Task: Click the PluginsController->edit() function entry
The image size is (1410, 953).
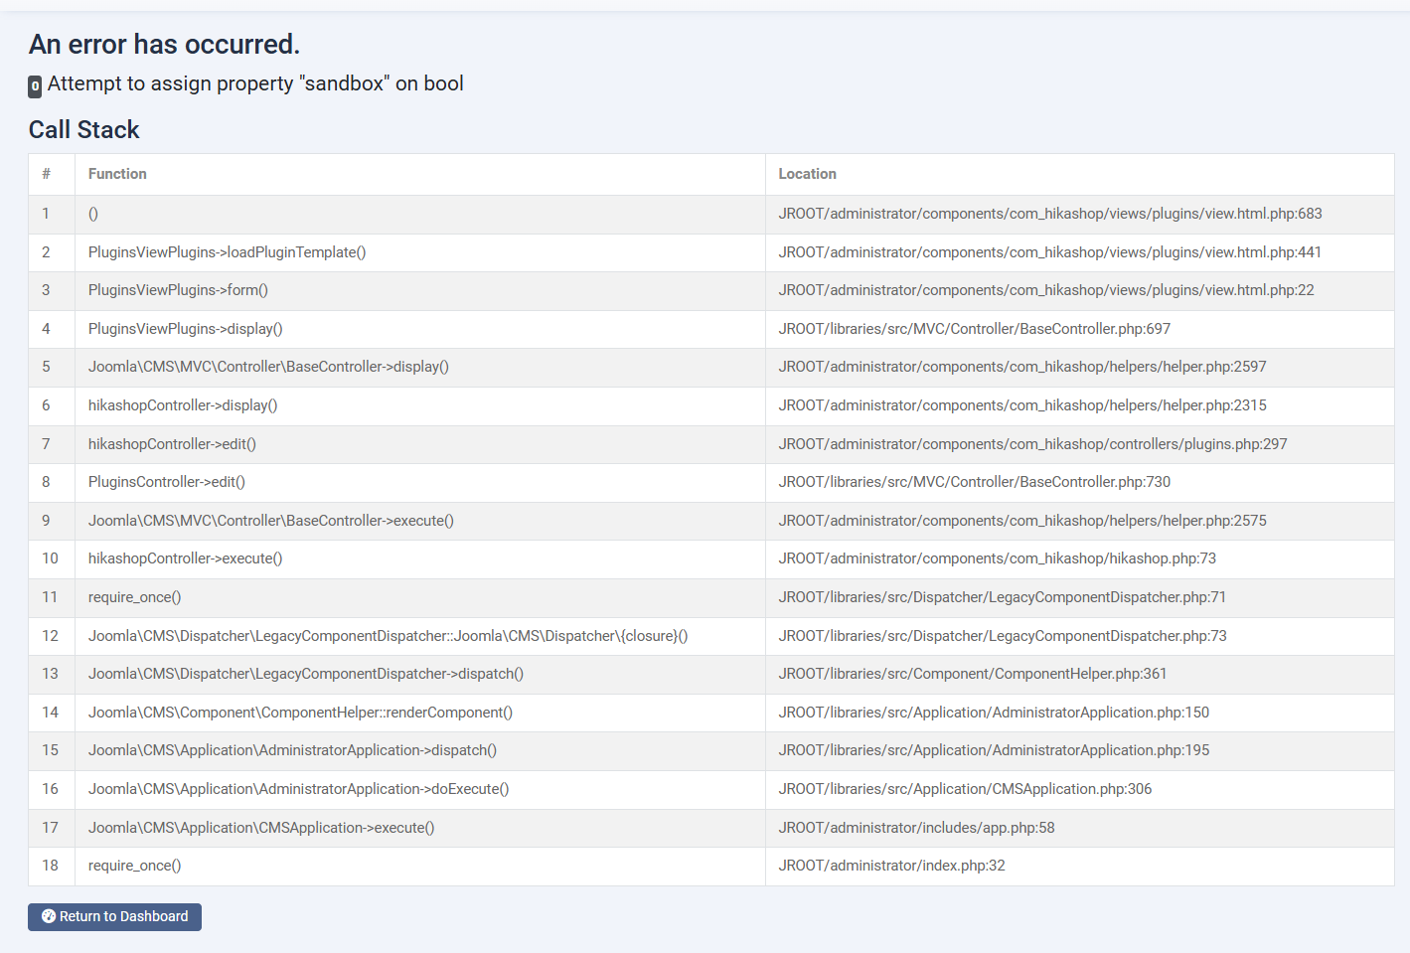Action: tap(166, 482)
